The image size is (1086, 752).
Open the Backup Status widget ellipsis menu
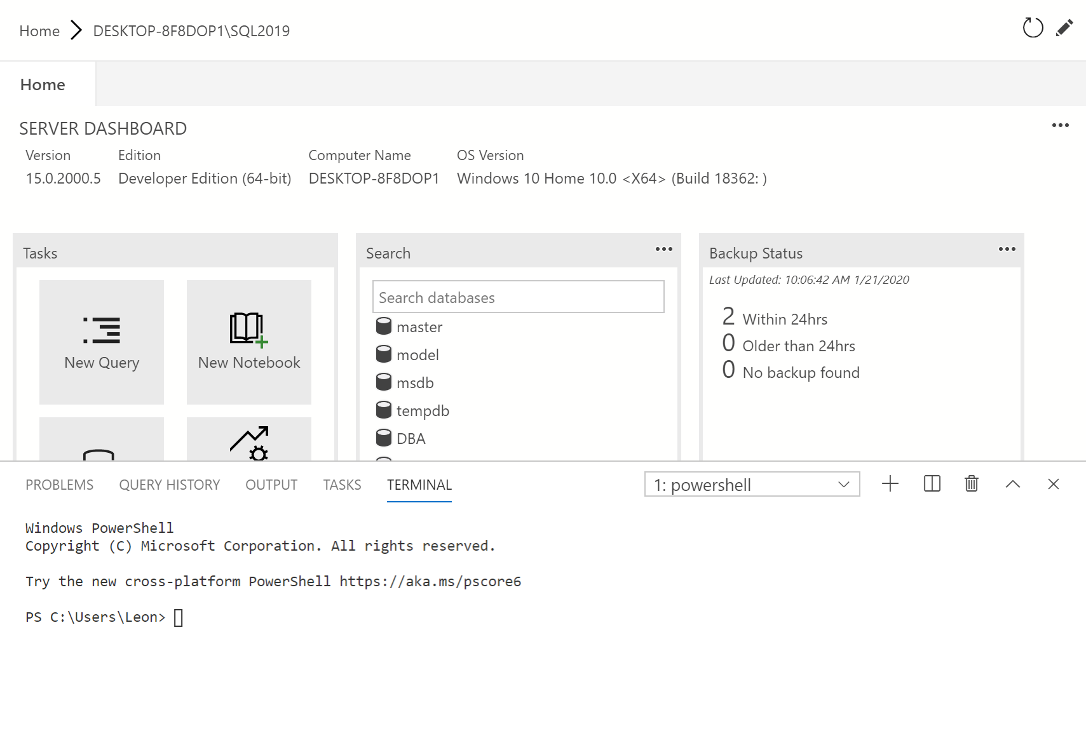point(1007,249)
